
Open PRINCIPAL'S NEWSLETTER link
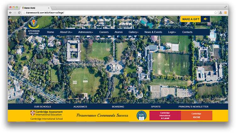(x=194, y=107)
